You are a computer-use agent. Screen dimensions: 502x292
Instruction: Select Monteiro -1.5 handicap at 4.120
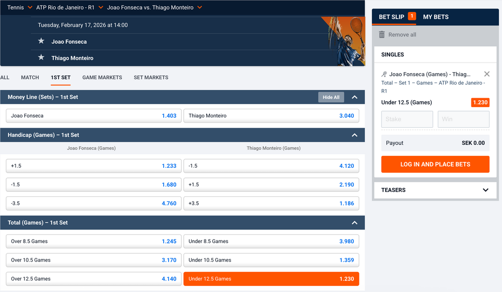(271, 166)
